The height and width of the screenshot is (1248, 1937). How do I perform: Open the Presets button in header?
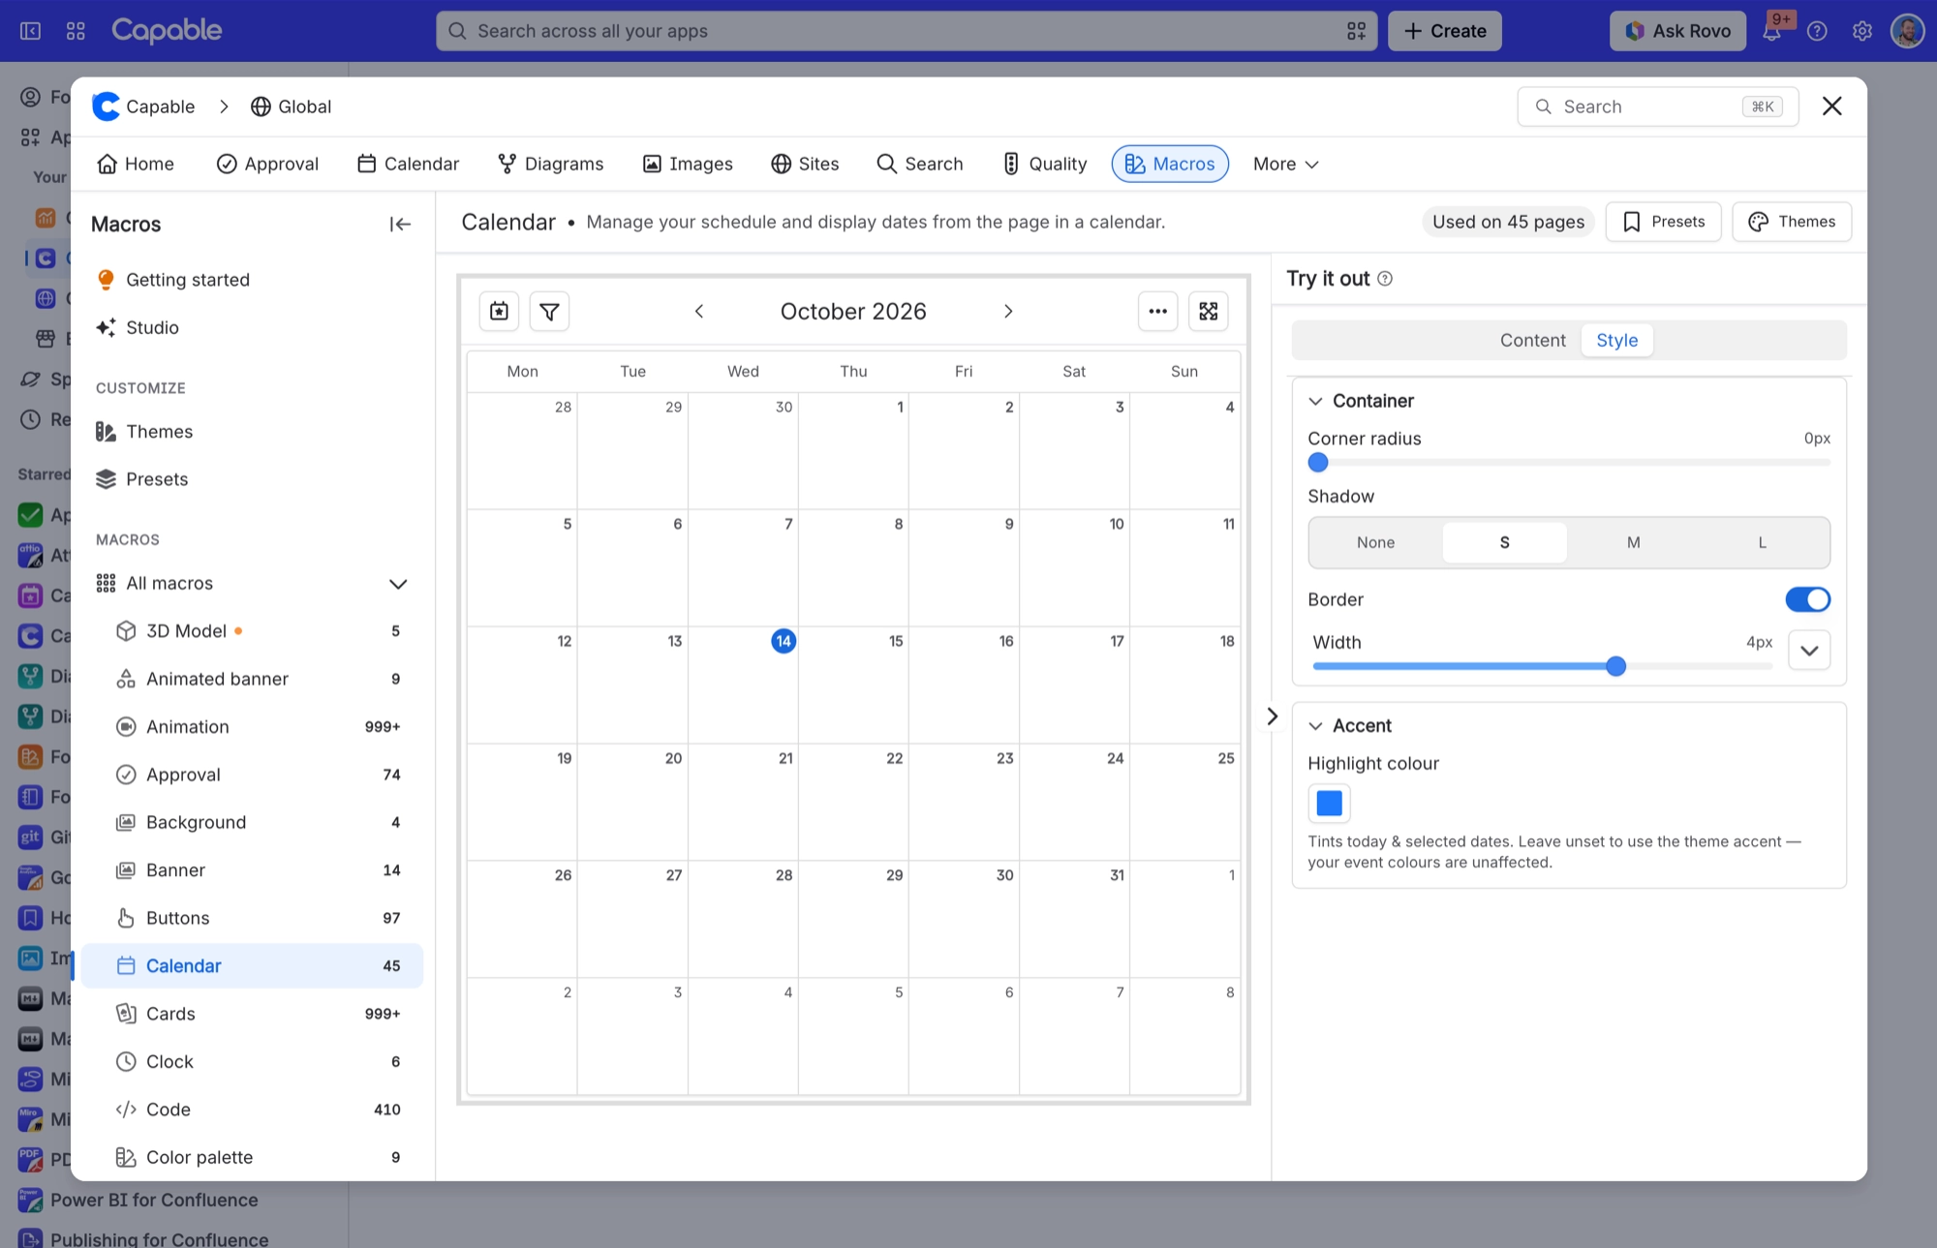point(1663,222)
